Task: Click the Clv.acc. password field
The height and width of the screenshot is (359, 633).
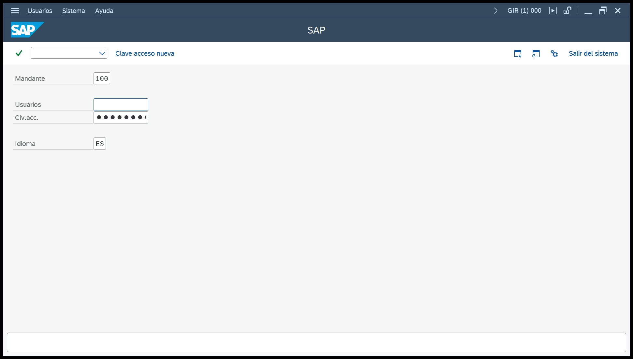Action: pyautogui.click(x=121, y=117)
